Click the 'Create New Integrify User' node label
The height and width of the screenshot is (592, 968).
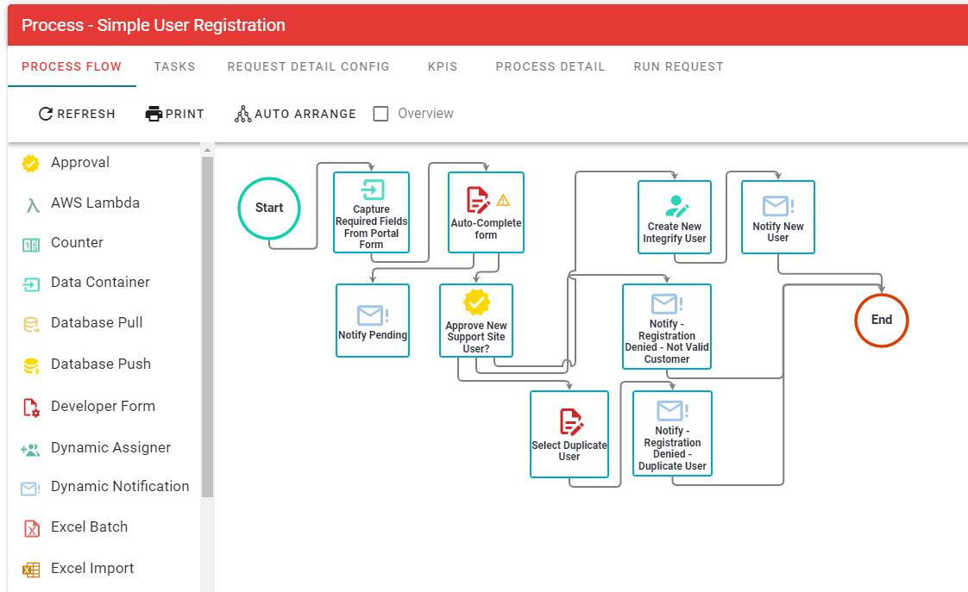[x=674, y=233]
